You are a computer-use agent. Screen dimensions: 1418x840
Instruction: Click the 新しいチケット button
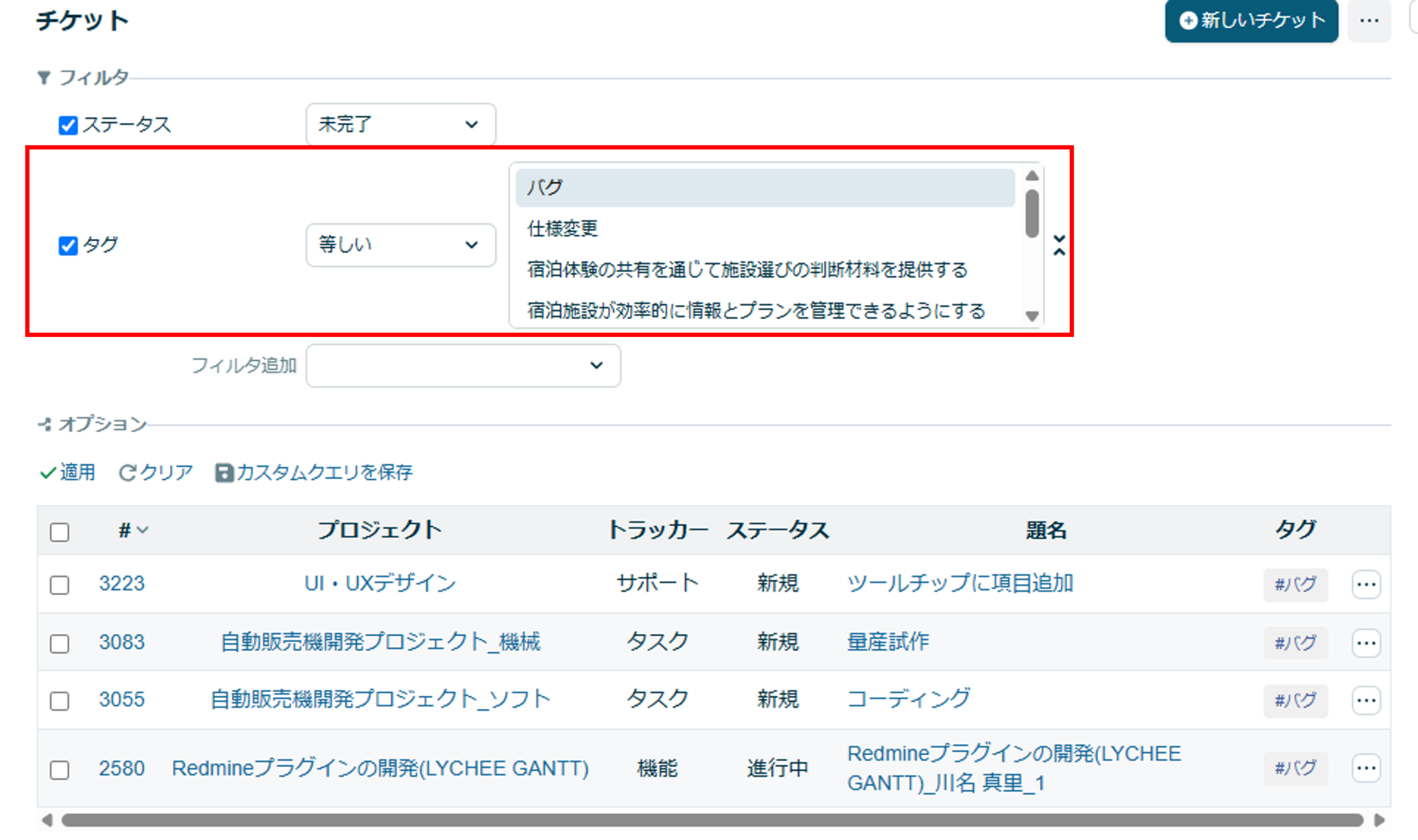coord(1251,21)
